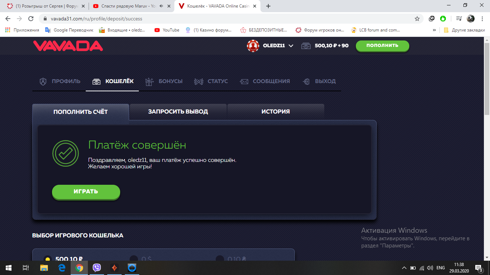Open the СТАТУС section
The image size is (490, 275).
[x=211, y=81]
